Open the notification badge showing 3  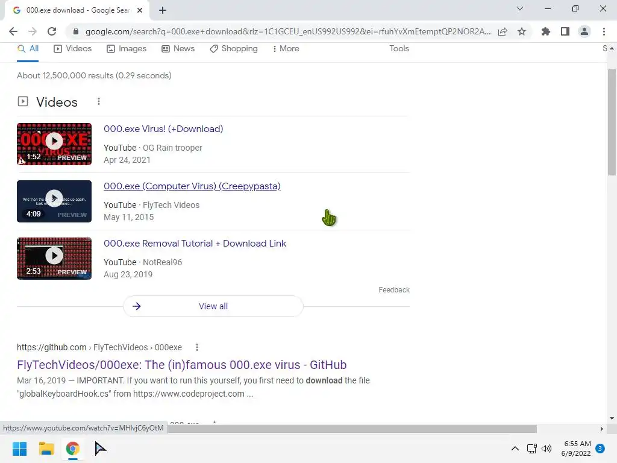pyautogui.click(x=600, y=449)
